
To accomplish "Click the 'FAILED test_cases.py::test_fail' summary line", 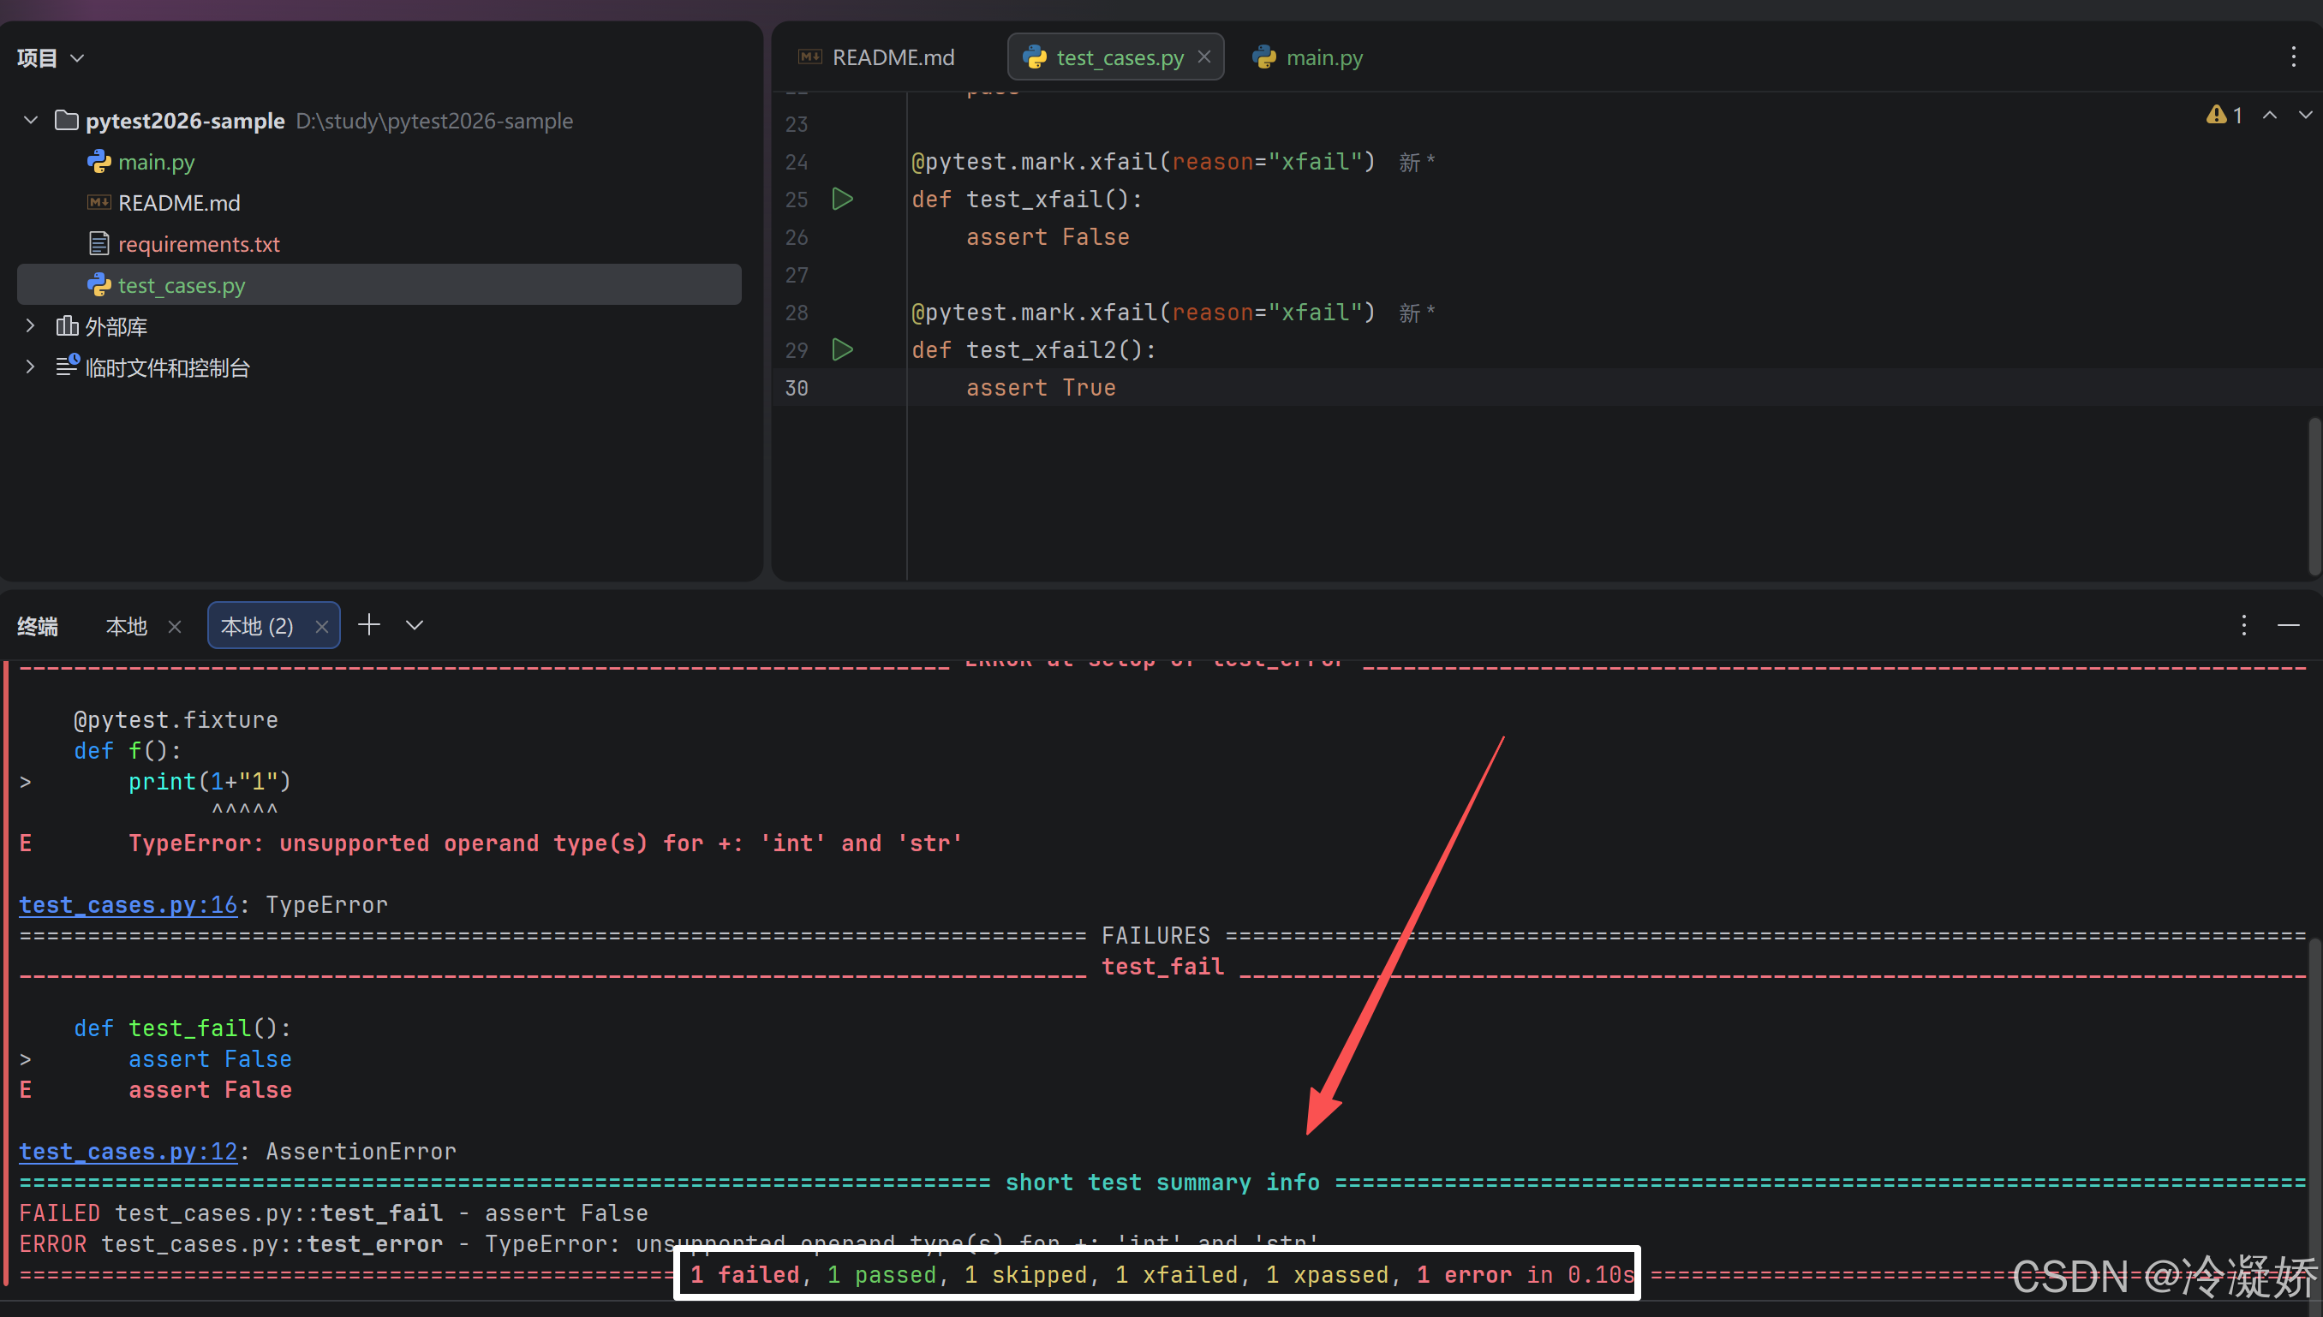I will (x=334, y=1214).
